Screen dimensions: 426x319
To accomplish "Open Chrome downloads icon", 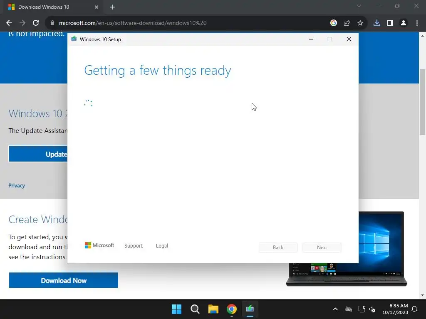I will click(x=377, y=23).
